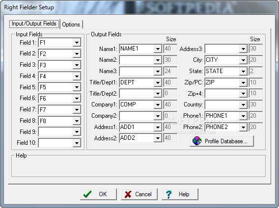
Task: Open the Zip+4 dropdown arrow
Action: [x=243, y=94]
